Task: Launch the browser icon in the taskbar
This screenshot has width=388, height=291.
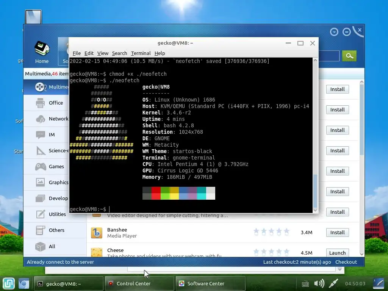Action: click(x=24, y=283)
